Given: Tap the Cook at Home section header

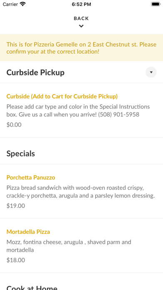Looking at the screenshot, I should (x=32, y=287).
